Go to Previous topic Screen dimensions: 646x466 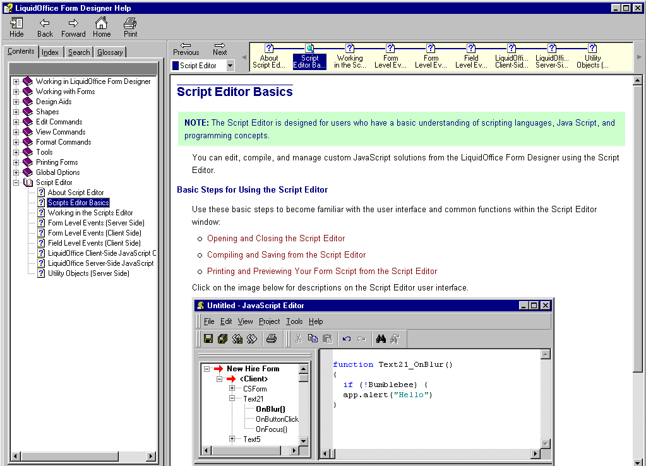point(186,49)
